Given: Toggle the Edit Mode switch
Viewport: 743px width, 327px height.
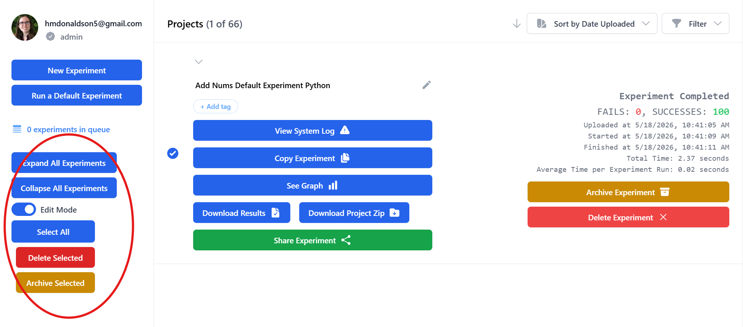Looking at the screenshot, I should point(24,210).
